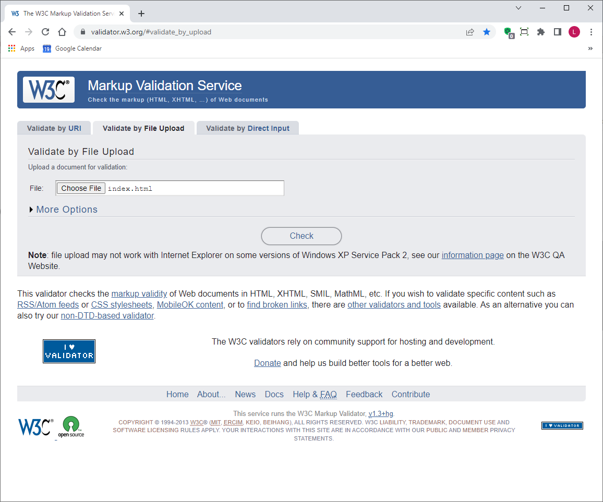603x502 pixels.
Task: Open the bookmarks overflow chevron
Action: point(590,48)
